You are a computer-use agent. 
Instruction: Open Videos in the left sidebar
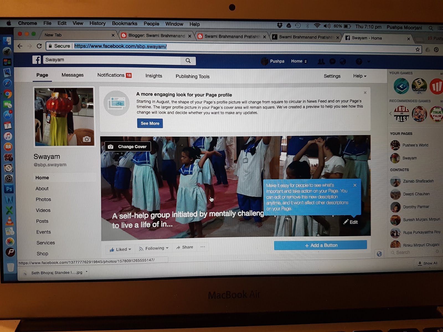click(43, 210)
